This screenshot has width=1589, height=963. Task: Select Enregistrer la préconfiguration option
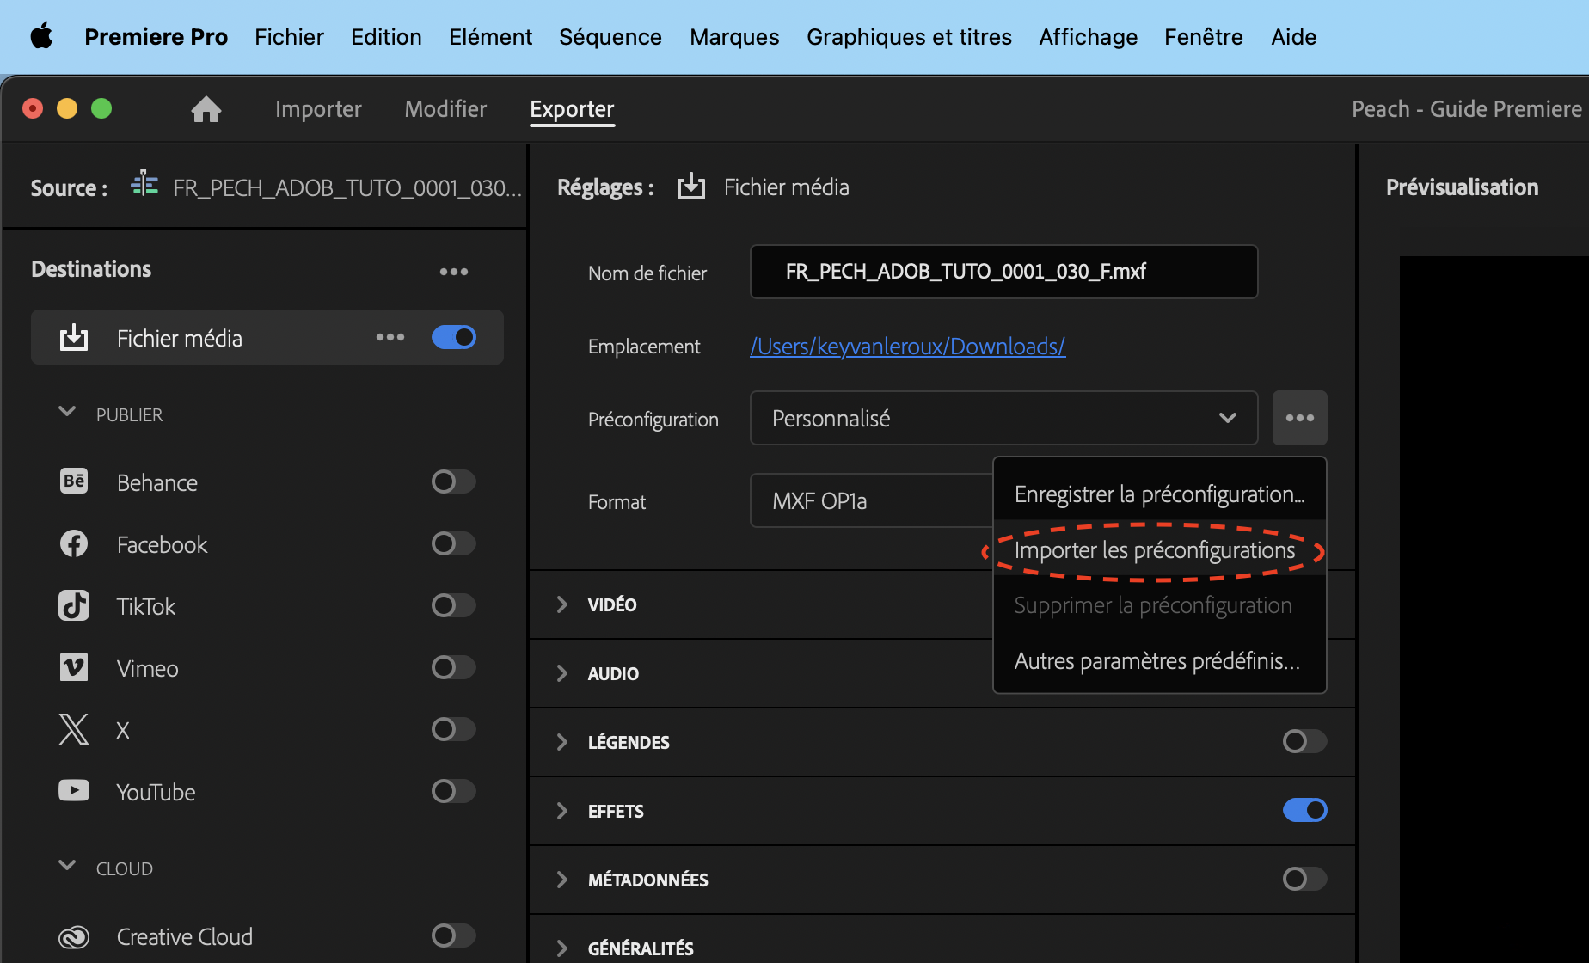tap(1158, 494)
